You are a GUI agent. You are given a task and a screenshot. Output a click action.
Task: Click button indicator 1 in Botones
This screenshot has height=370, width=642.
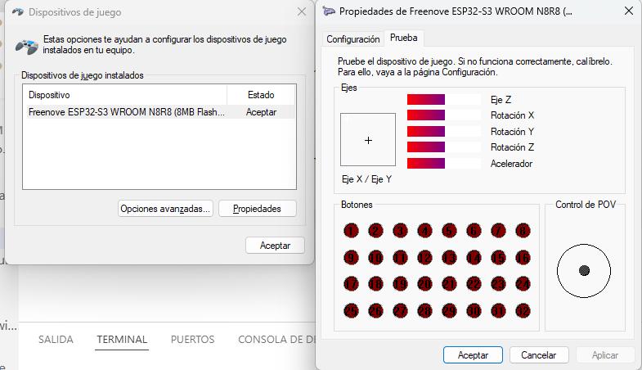[351, 231]
